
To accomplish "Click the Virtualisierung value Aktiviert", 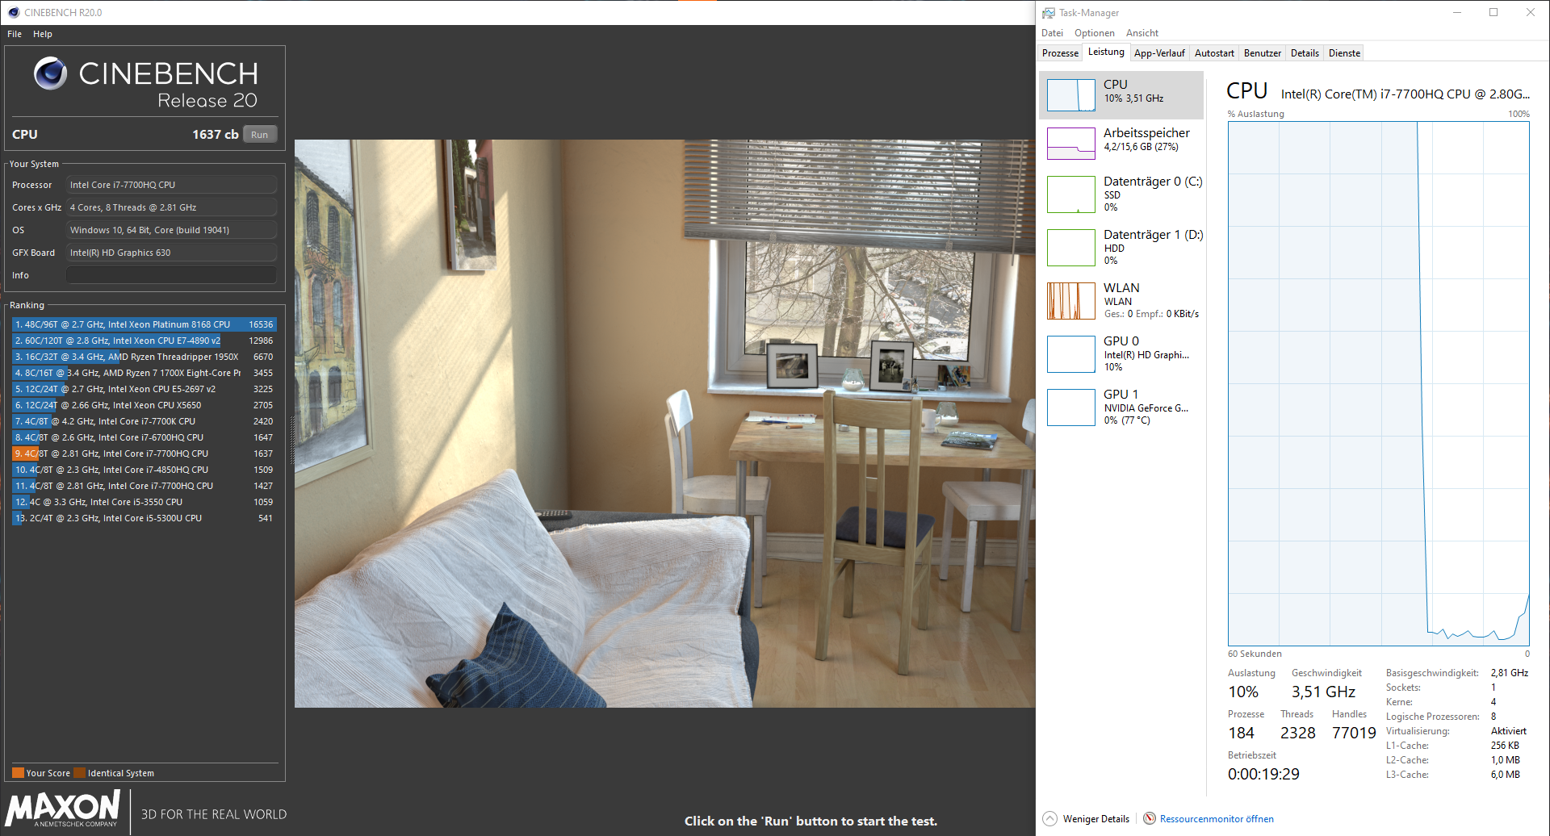I will pos(1508,731).
